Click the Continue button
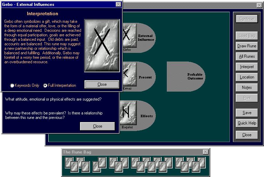264x177 pixels. pyautogui.click(x=247, y=19)
